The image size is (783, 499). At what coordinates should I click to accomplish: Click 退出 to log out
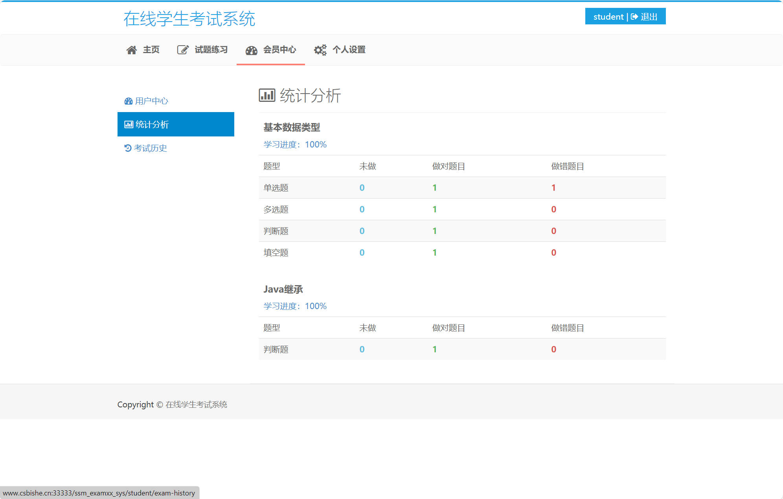point(649,17)
